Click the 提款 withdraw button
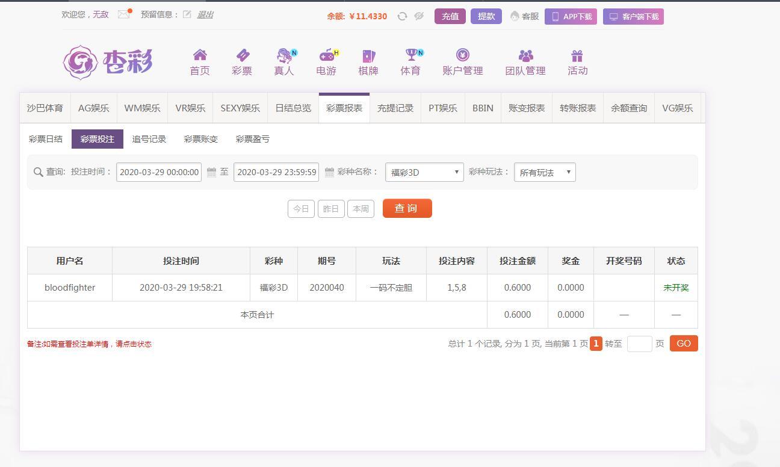780x467 pixels. tap(486, 16)
